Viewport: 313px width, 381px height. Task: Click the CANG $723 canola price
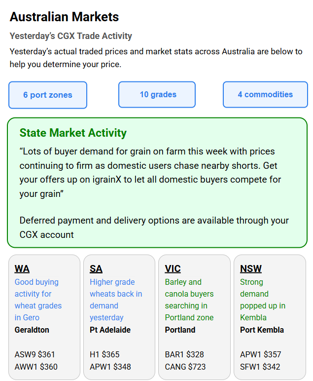coord(185,367)
